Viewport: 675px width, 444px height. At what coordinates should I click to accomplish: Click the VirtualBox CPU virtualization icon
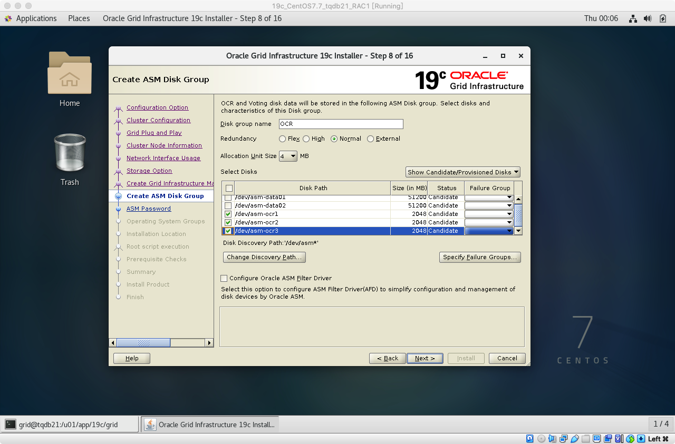click(x=619, y=438)
